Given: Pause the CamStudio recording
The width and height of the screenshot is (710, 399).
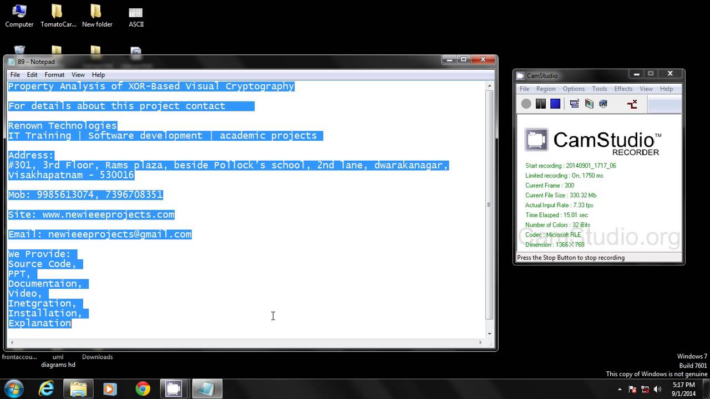Looking at the screenshot, I should coord(540,104).
